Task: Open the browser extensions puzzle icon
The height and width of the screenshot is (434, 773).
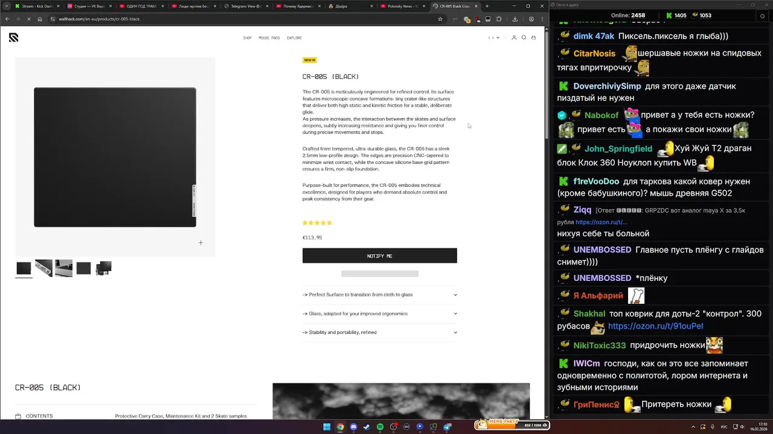Action: (499, 19)
